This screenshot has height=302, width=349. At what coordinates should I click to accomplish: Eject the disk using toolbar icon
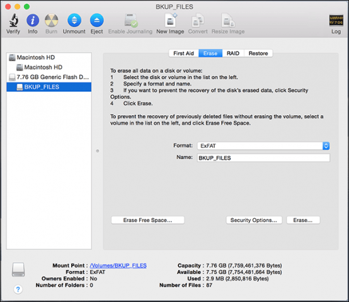click(x=96, y=20)
